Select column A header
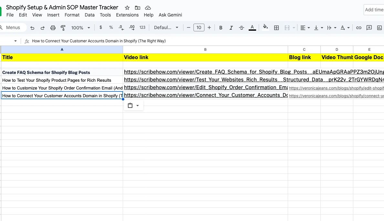 pyautogui.click(x=62, y=49)
